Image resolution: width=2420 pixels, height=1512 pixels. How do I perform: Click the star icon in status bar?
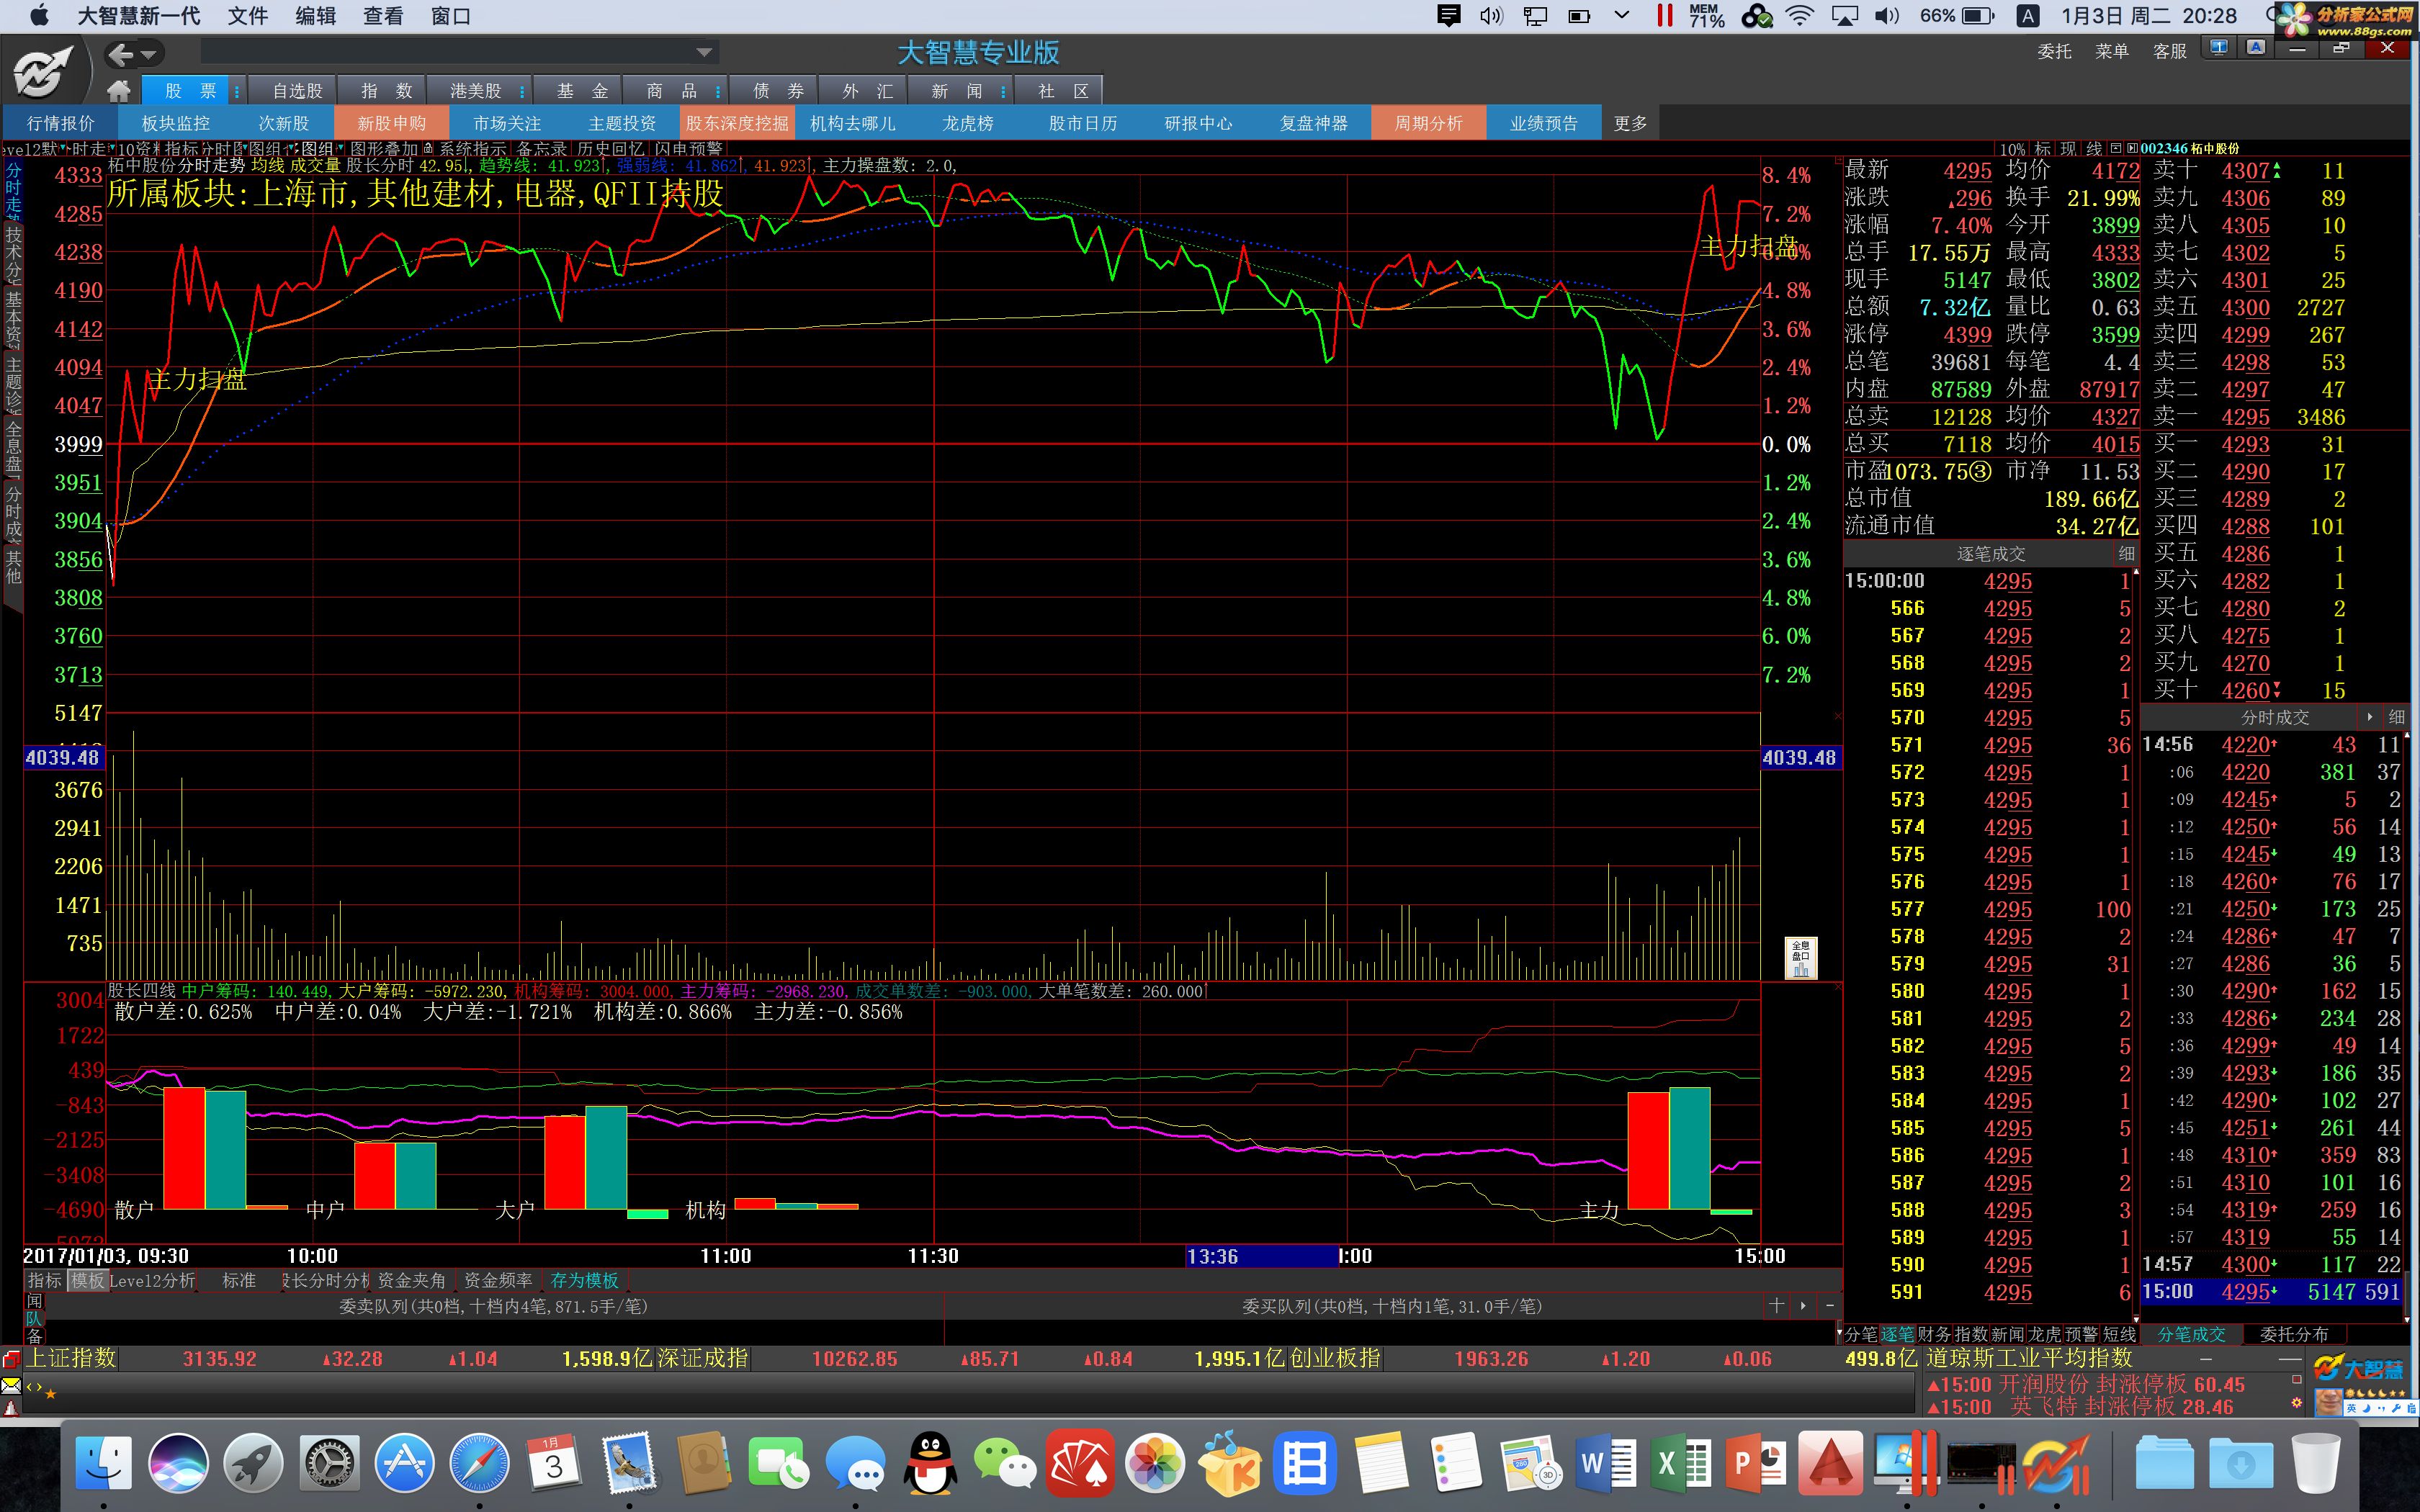(50, 1393)
